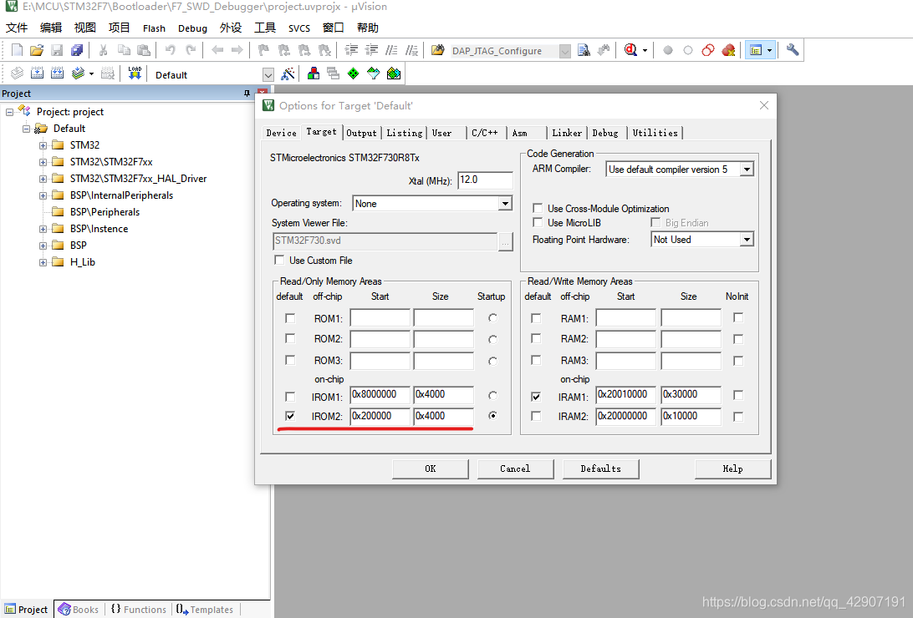Screen dimensions: 913x618
Task: Click the LOAD download to flash icon
Action: (135, 73)
